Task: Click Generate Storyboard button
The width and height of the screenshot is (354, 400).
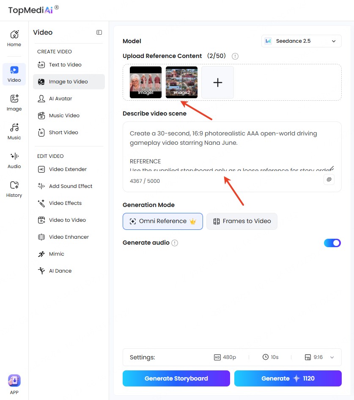Action: 176,378
